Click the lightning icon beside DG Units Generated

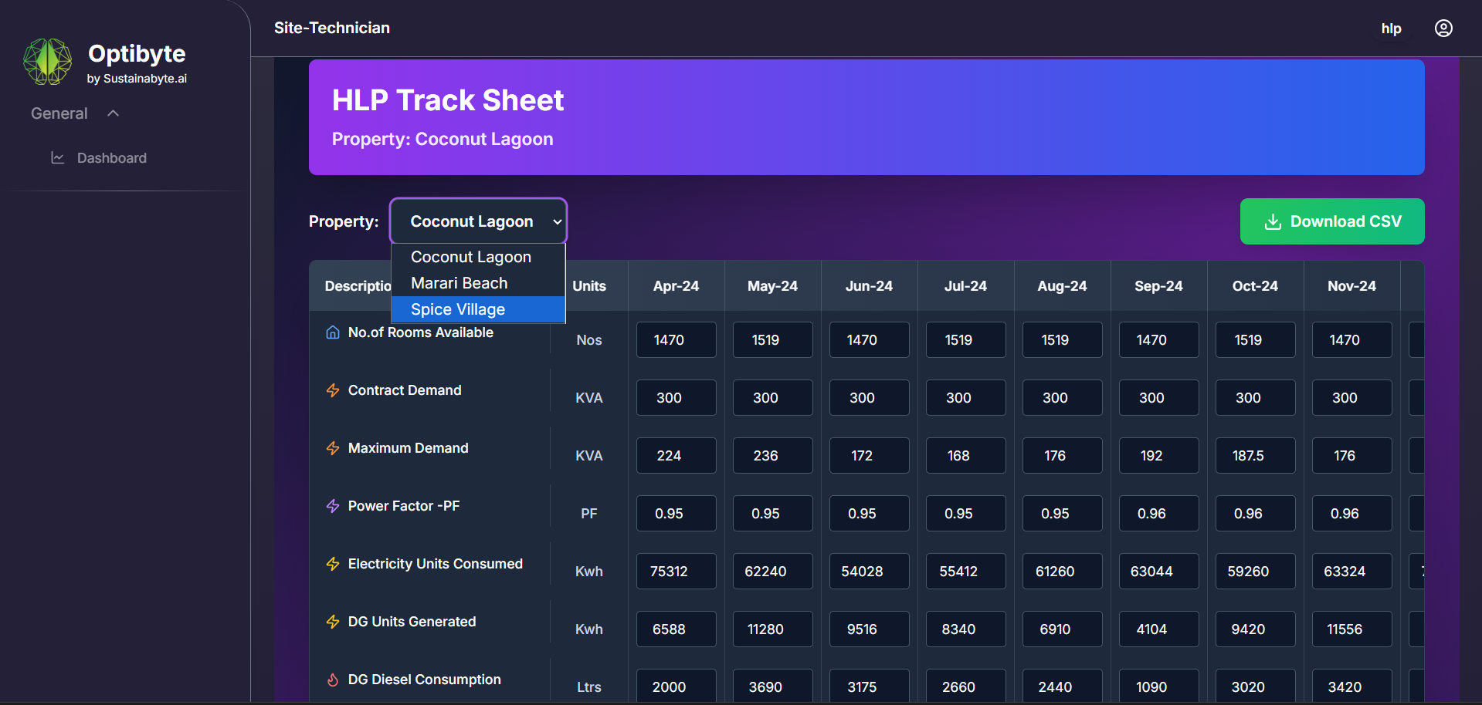coord(333,622)
